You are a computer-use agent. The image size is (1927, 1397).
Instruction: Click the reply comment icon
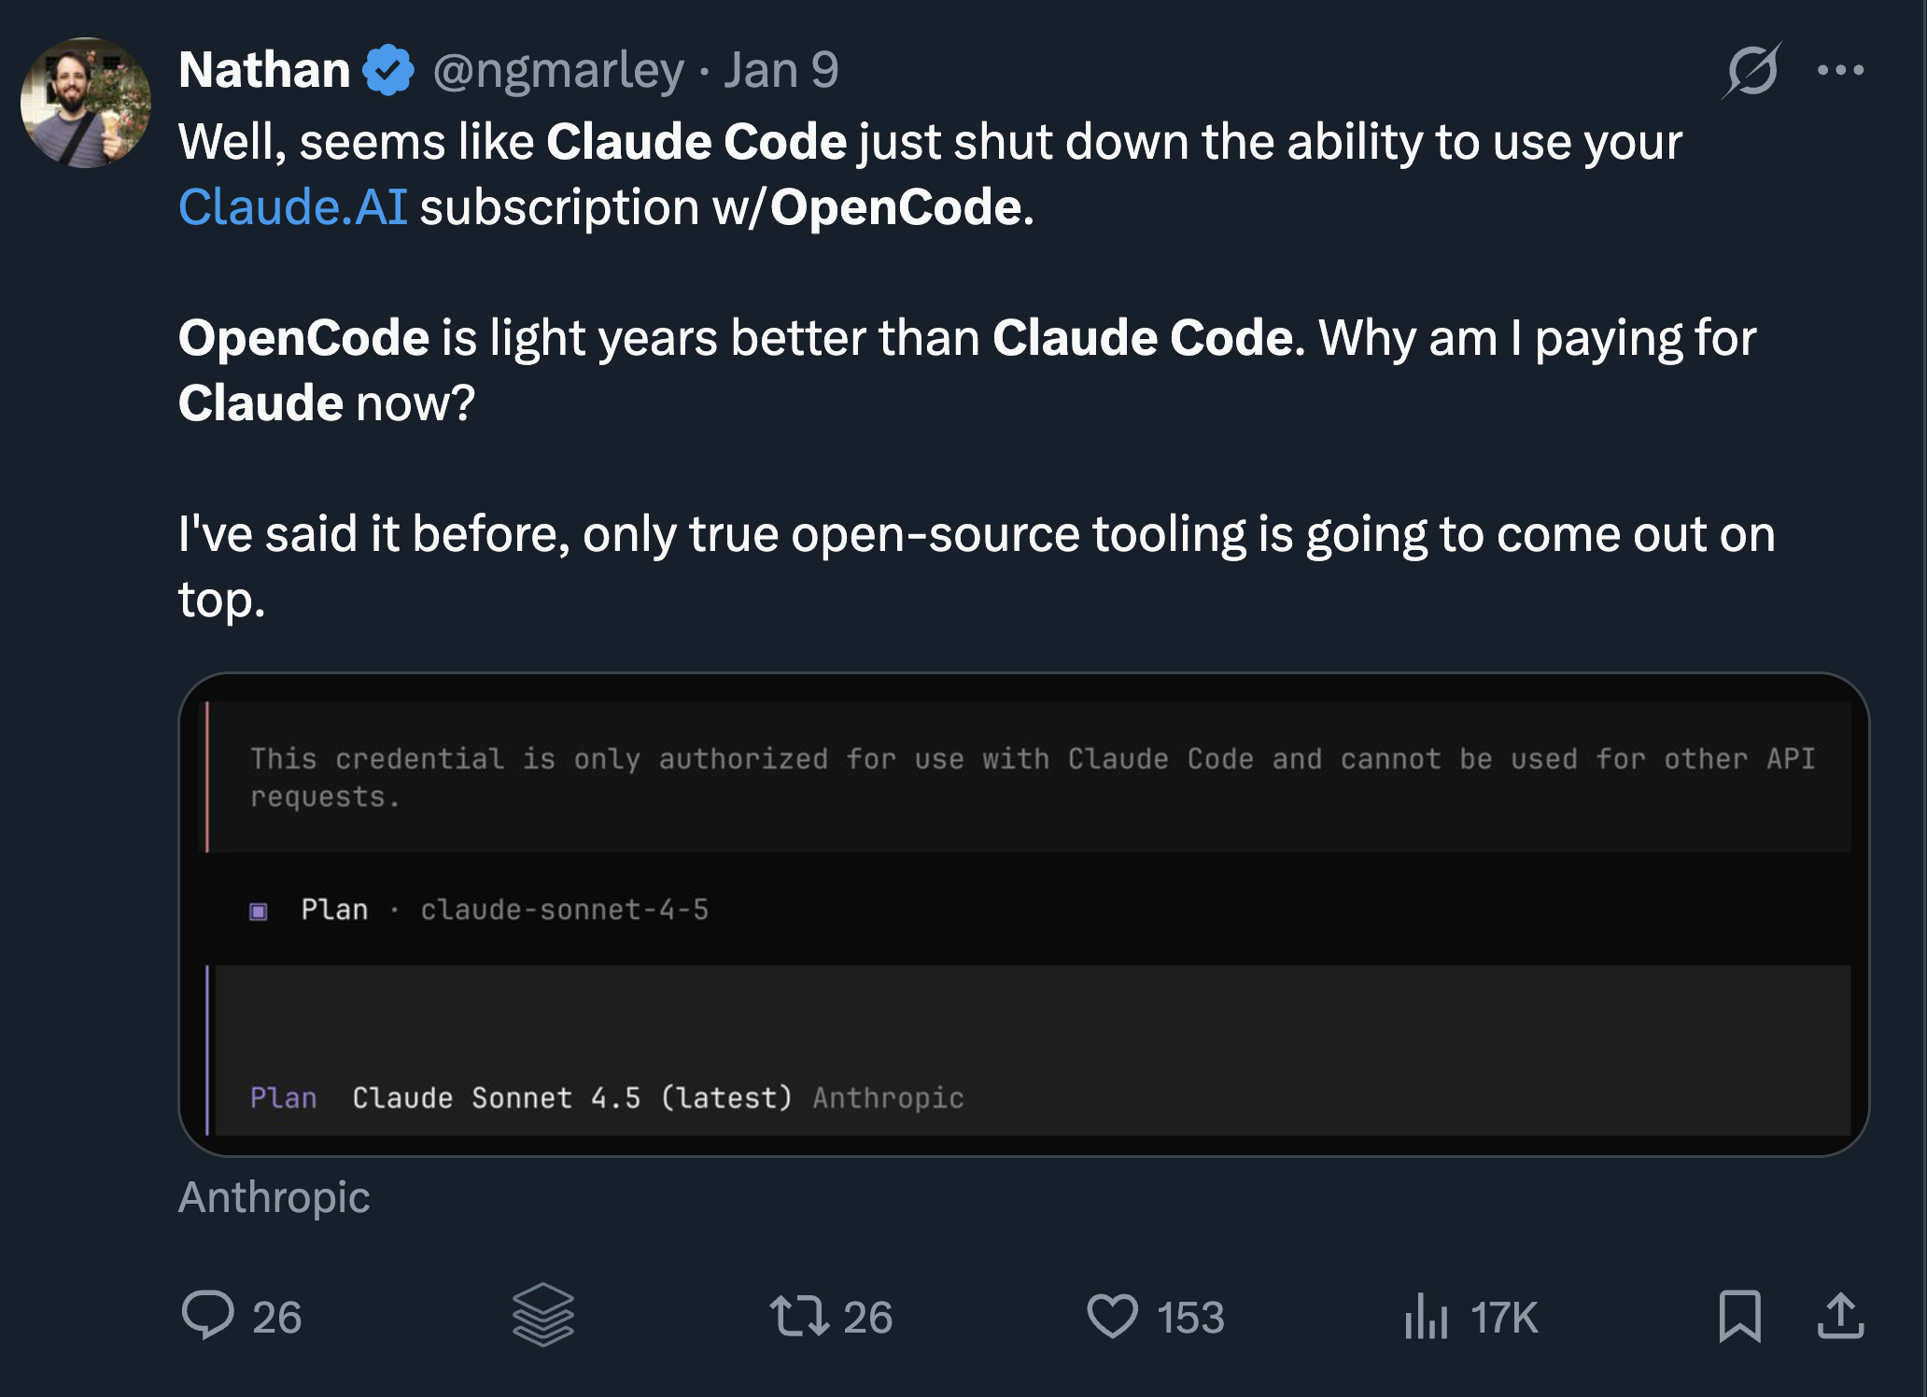[207, 1315]
